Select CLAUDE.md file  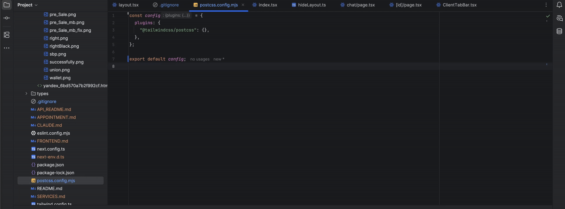click(49, 125)
